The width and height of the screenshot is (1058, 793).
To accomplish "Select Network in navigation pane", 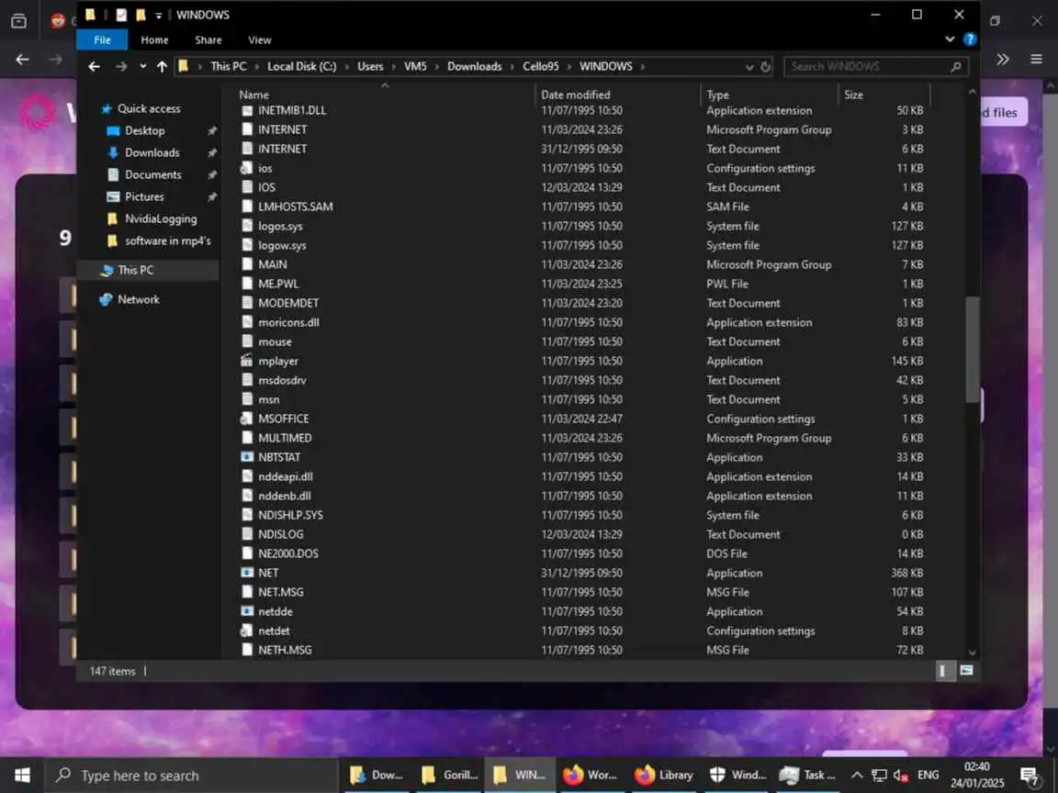I will point(139,299).
